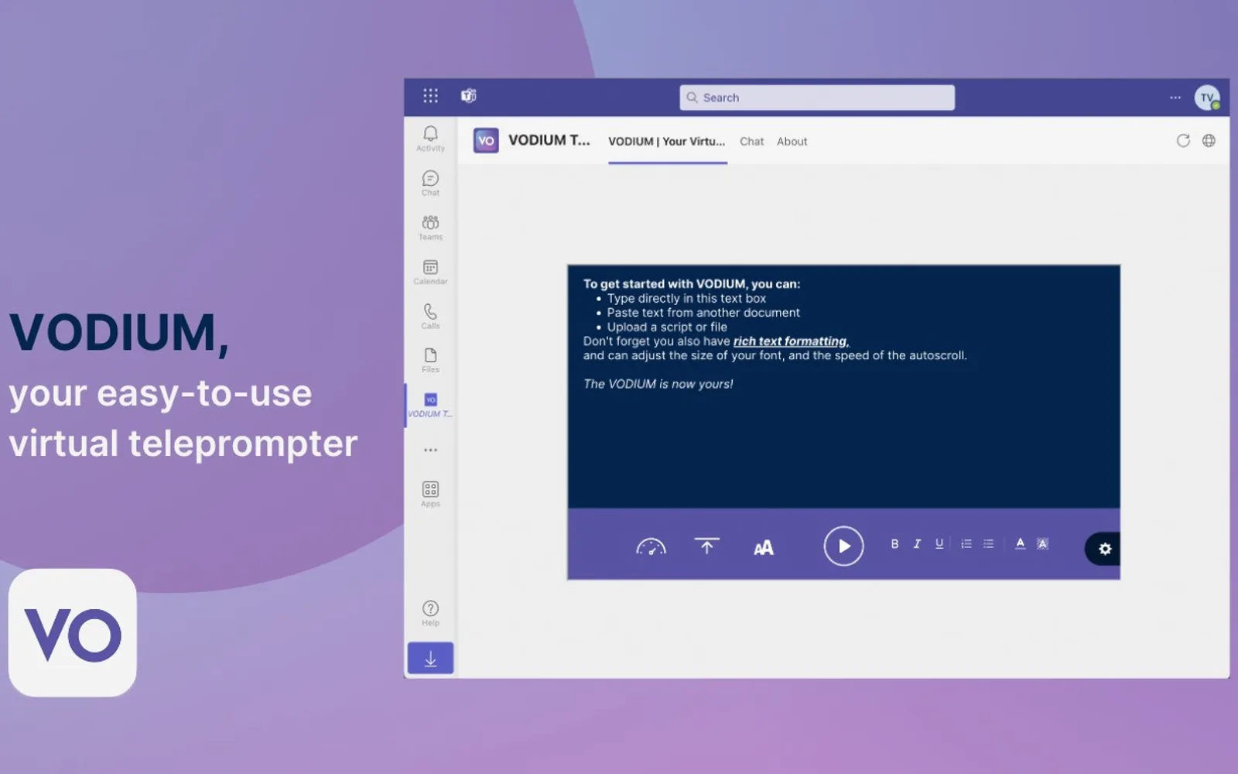Click 'Upload a script or file' bullet

coord(667,327)
